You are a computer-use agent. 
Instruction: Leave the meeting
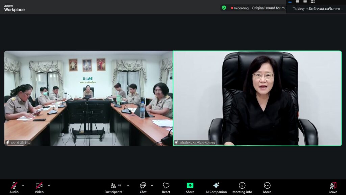click(x=333, y=188)
